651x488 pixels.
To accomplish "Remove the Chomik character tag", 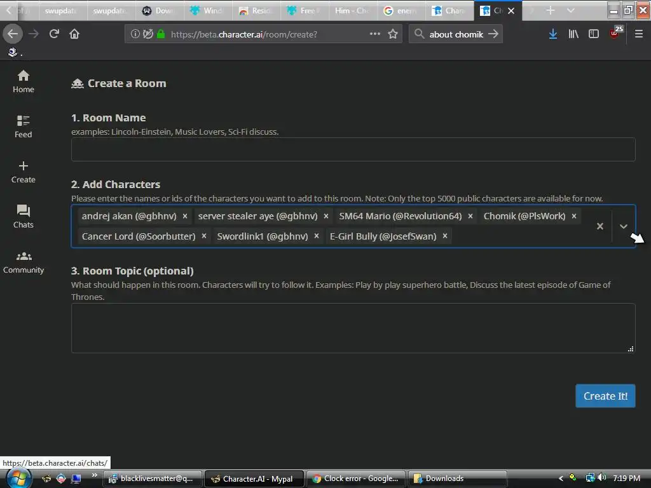I will (x=574, y=216).
